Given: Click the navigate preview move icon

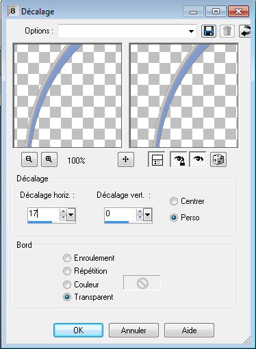Looking at the screenshot, I should tap(126, 159).
